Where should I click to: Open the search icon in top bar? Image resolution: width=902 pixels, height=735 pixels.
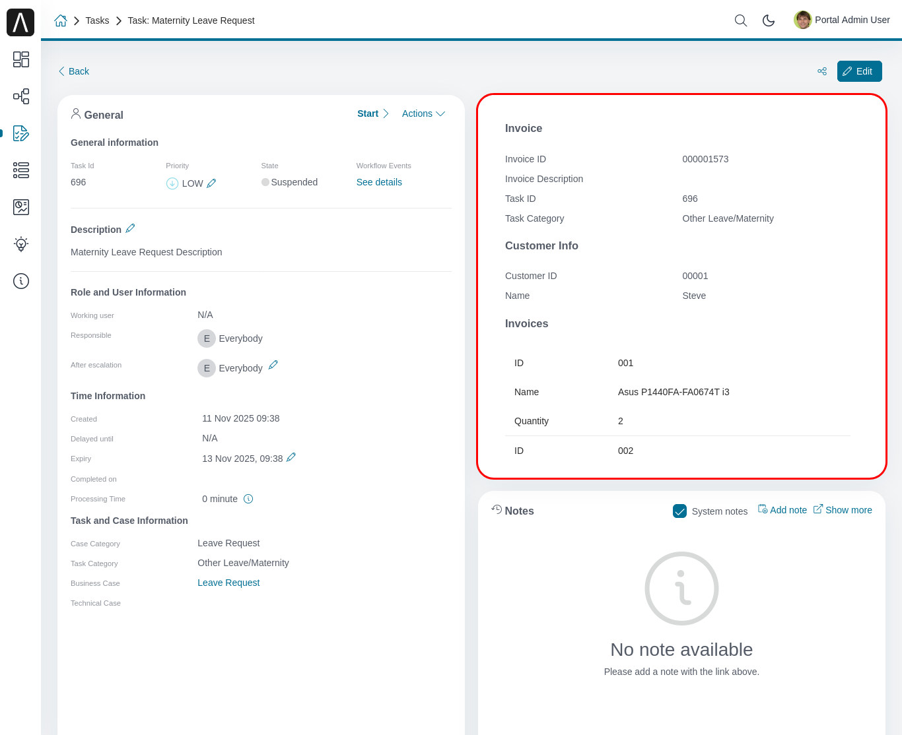pyautogui.click(x=740, y=20)
